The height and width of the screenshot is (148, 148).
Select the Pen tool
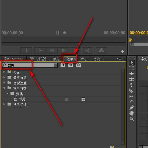(x=132, y=108)
